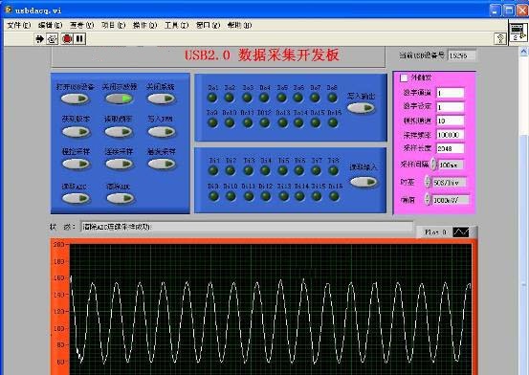Image resolution: width=529 pixels, height=375 pixels.
Task: Click the Di3 indicator LED
Action: point(249,170)
